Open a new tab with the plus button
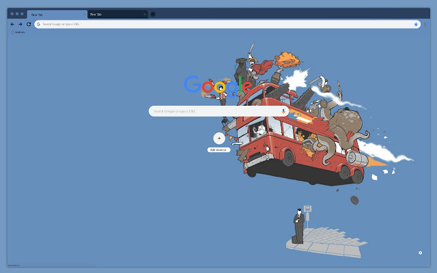The width and height of the screenshot is (437, 273). click(153, 14)
